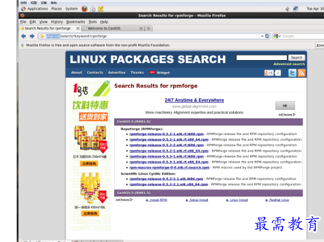The width and height of the screenshot is (324, 242).
Task: Open the notes panel icon
Action: [101, 9]
